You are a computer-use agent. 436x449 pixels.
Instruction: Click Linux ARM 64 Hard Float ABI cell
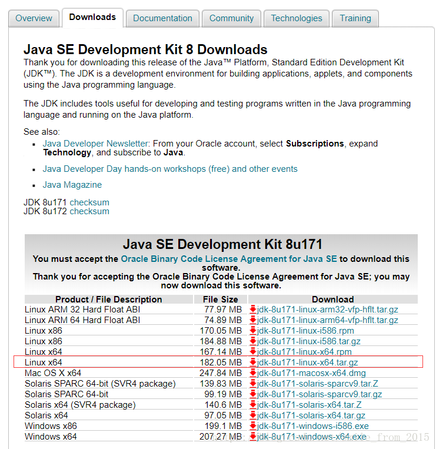[x=109, y=320]
